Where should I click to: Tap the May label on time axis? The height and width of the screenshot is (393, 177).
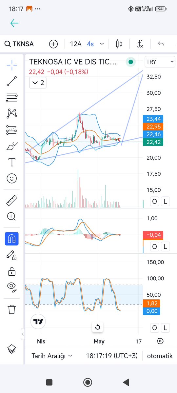tap(99, 341)
